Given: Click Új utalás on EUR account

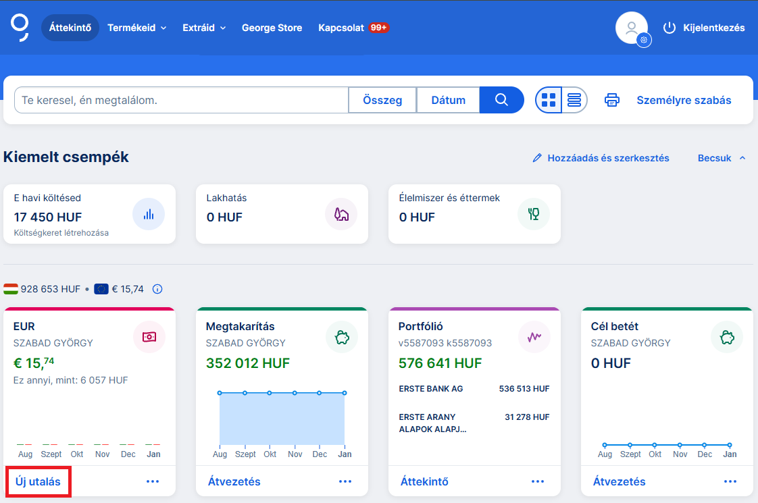Looking at the screenshot, I should (39, 481).
